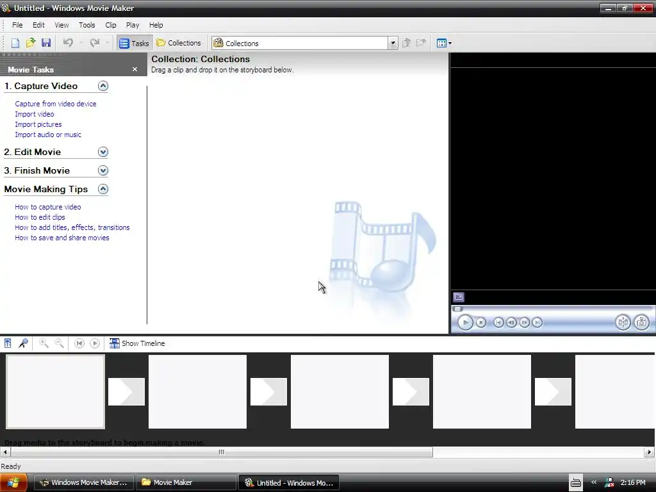Go back to previous clip in monitor
This screenshot has width=656, height=492.
pyautogui.click(x=498, y=323)
